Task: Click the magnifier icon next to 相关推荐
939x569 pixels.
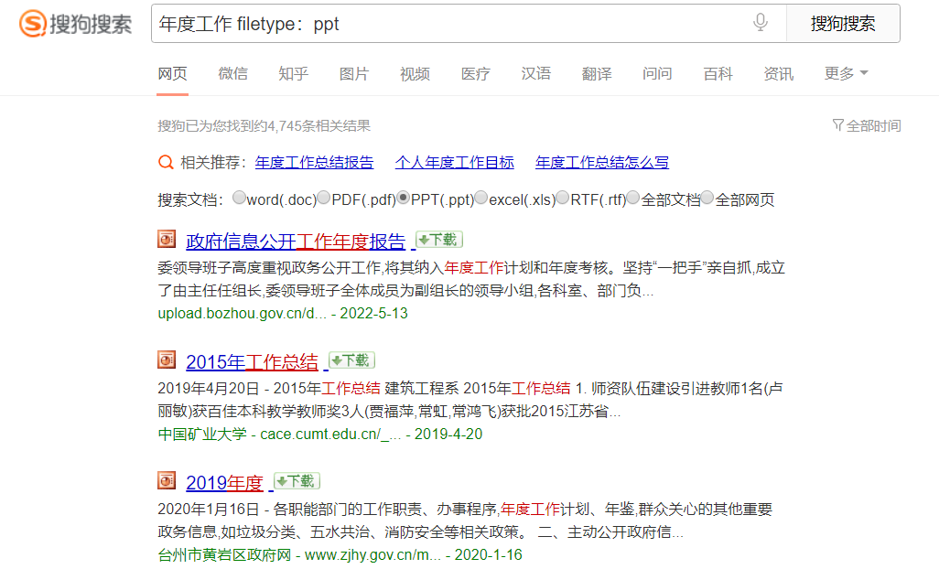Action: pyautogui.click(x=166, y=162)
